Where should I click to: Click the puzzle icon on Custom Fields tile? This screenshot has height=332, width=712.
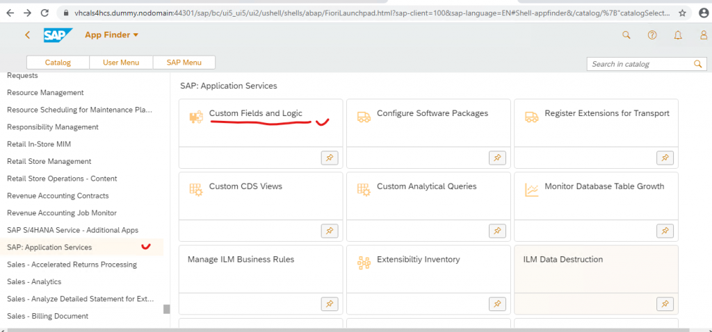(196, 117)
